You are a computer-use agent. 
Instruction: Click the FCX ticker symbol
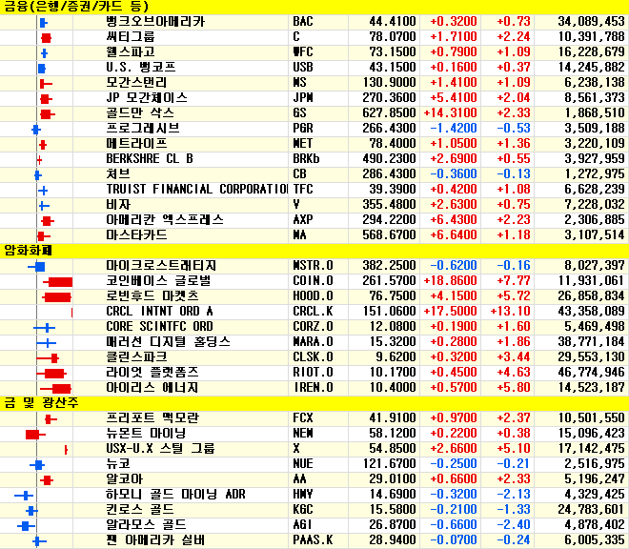[302, 417]
